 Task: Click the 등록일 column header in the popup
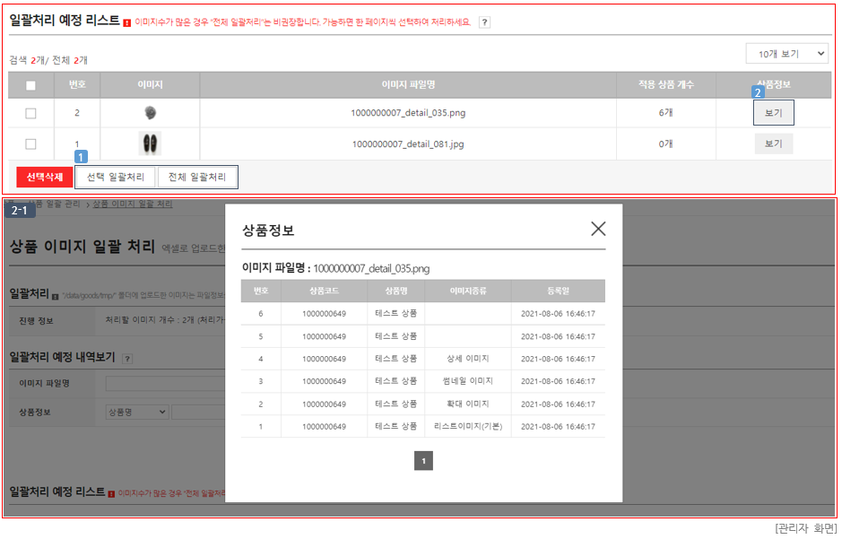coord(558,291)
